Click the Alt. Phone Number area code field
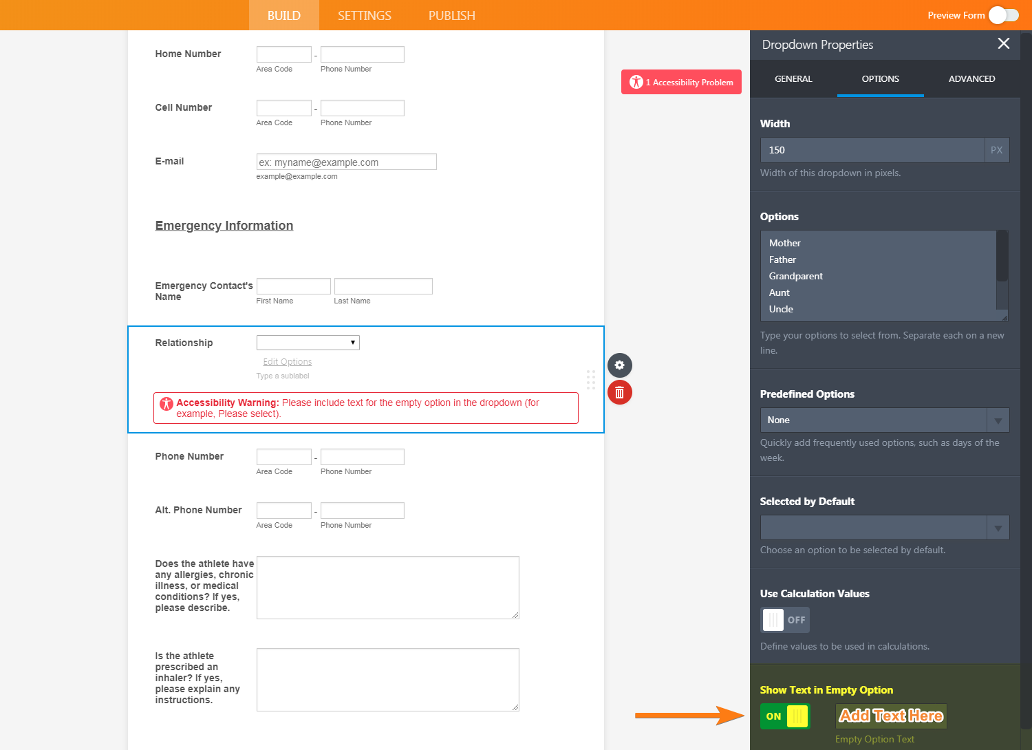The width and height of the screenshot is (1032, 750). pyautogui.click(x=283, y=511)
